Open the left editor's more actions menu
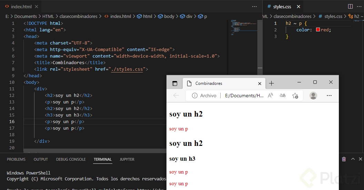This screenshot has height=190, width=364. tap(254, 7)
